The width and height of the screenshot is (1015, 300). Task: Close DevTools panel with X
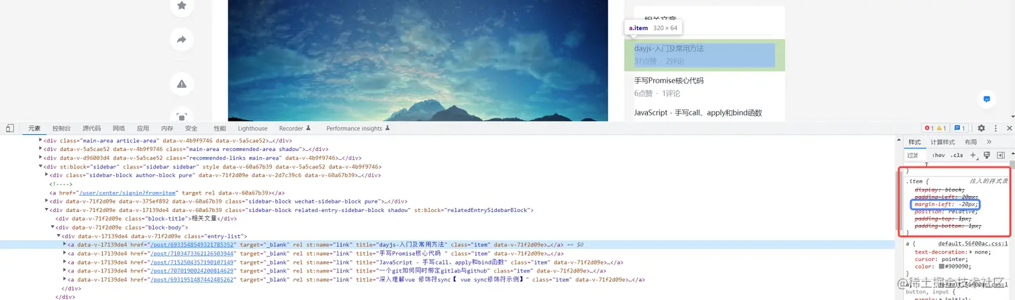tap(1008, 128)
